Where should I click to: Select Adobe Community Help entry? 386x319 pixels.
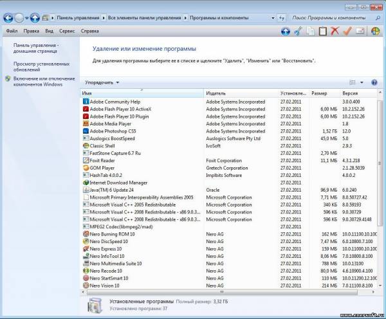(x=229, y=102)
